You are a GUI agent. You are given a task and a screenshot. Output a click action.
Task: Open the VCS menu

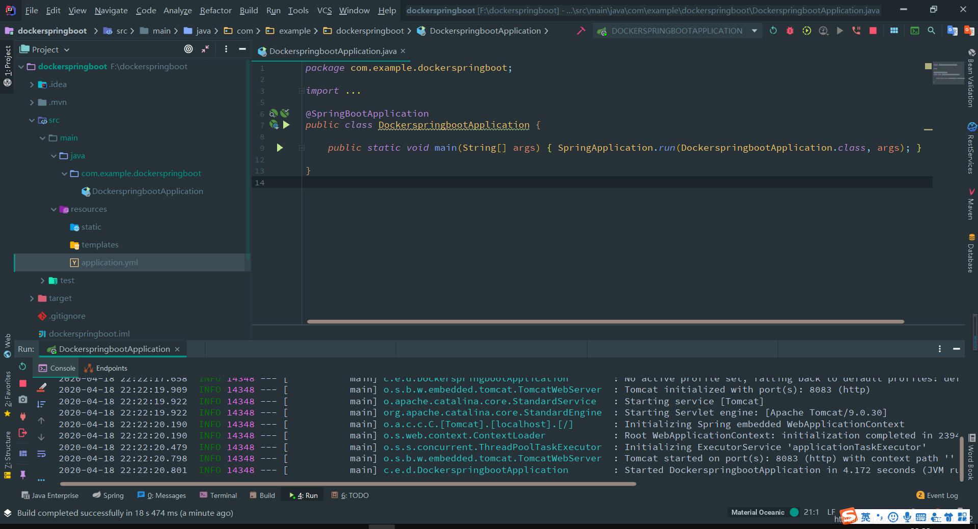coord(324,10)
